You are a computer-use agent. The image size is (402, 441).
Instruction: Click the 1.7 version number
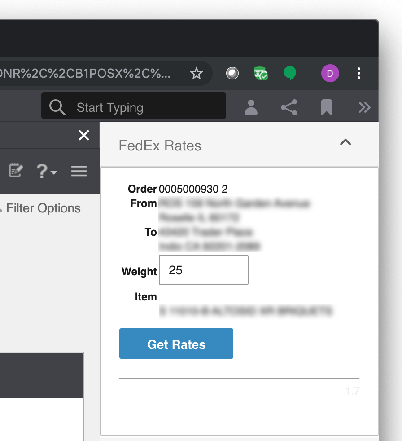pos(352,391)
